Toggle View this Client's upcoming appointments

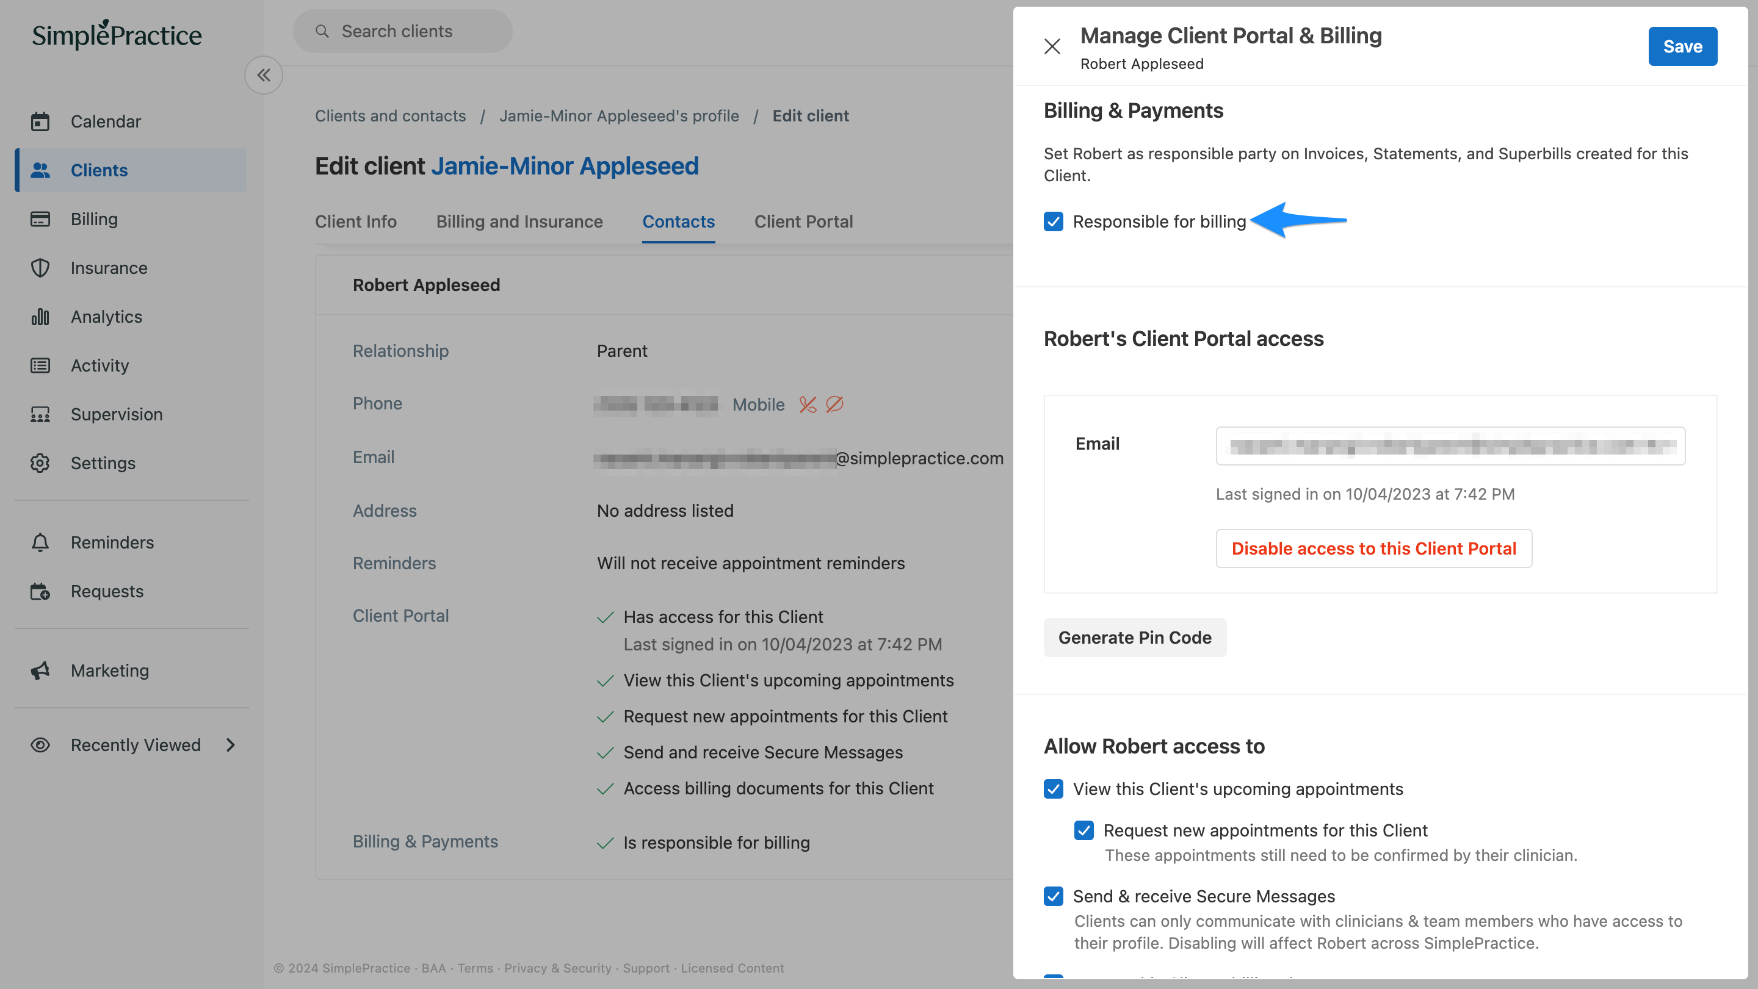point(1054,789)
